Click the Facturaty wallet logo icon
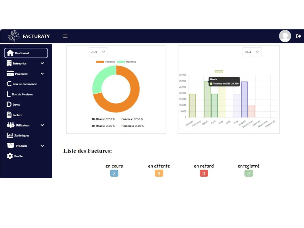The width and height of the screenshot is (304, 228). (14, 36)
